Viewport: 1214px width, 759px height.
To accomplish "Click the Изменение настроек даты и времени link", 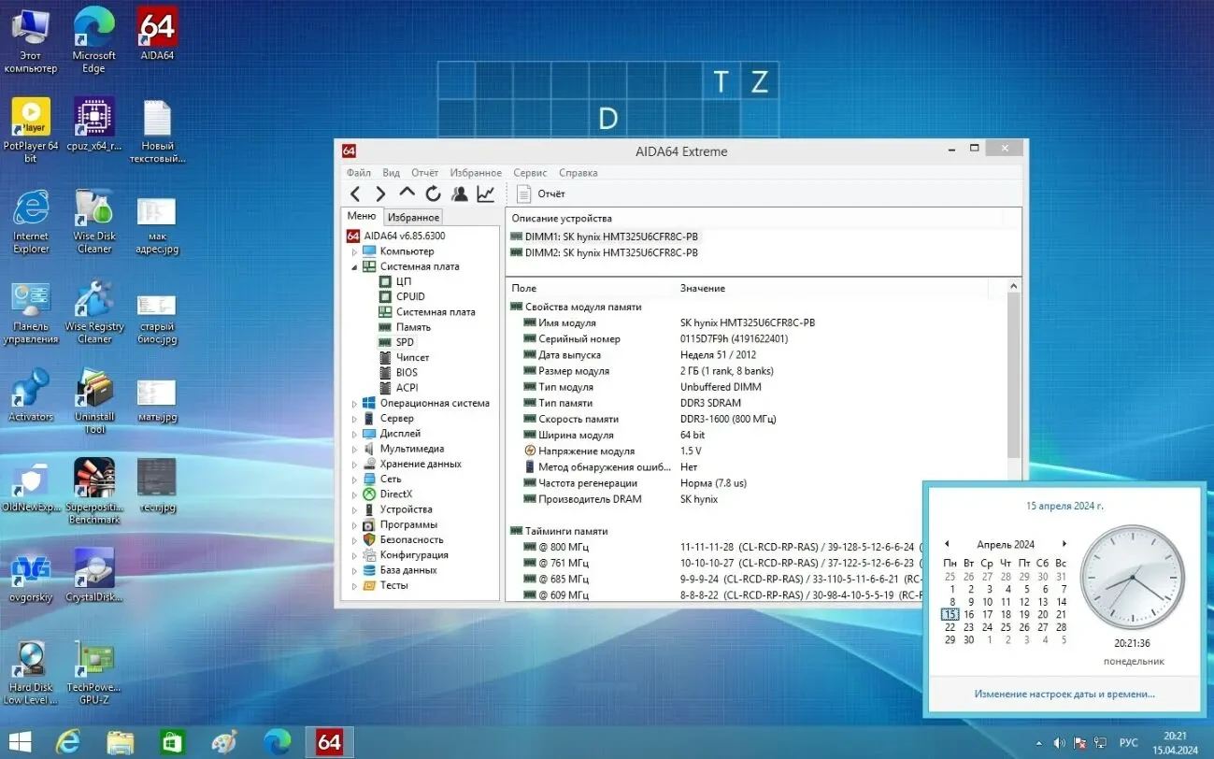I will pos(1064,694).
